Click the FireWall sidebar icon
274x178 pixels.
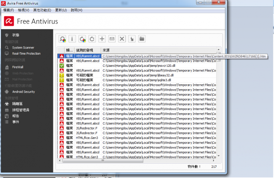pyautogui.click(x=7, y=67)
